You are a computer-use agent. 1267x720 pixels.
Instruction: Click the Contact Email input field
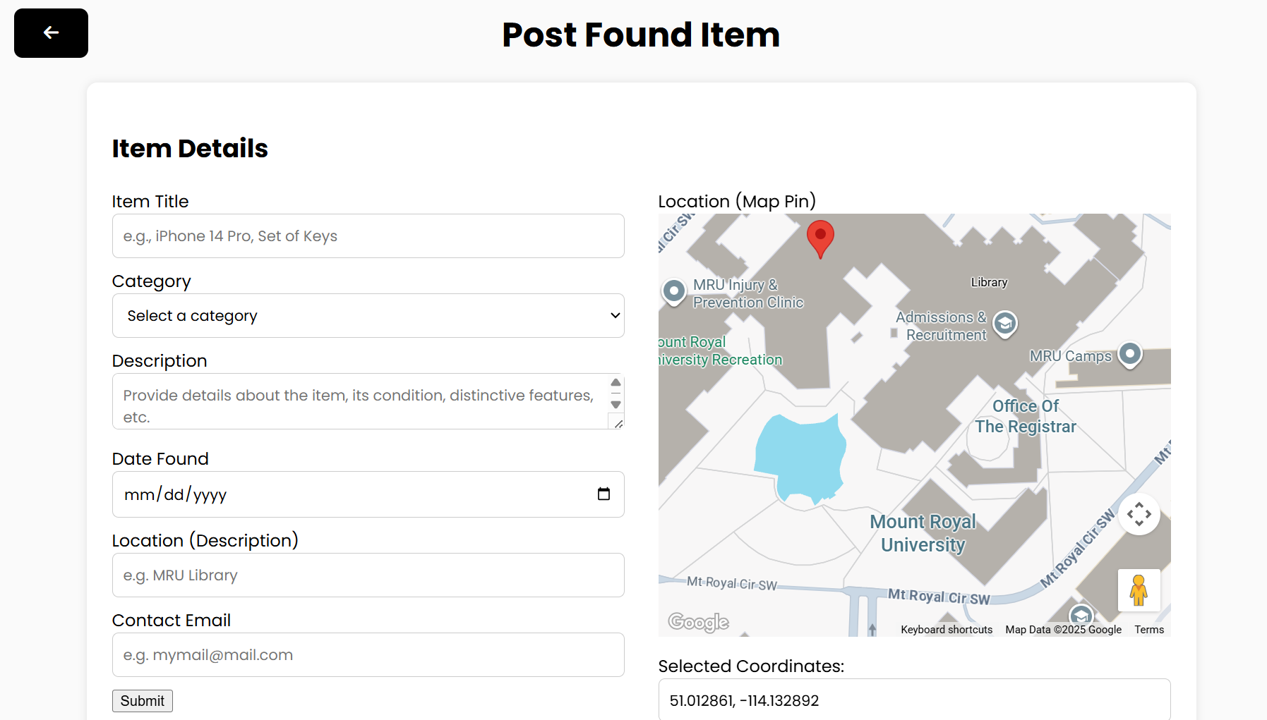pos(368,655)
